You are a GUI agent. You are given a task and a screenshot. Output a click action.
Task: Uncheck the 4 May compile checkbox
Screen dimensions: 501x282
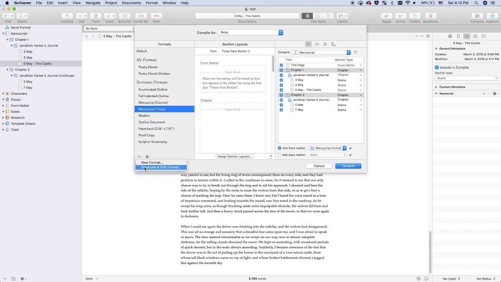(281, 85)
